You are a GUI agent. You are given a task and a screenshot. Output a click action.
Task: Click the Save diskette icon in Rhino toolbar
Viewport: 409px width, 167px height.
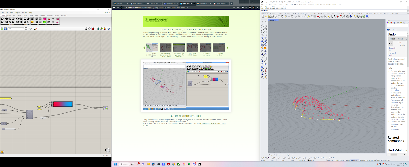269,16
